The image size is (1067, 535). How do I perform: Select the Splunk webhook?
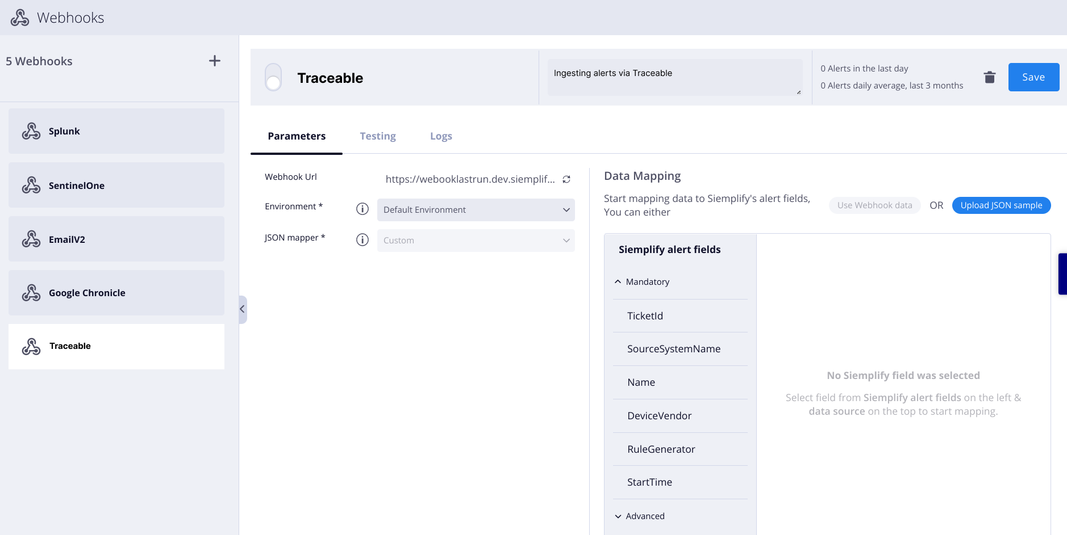pos(116,131)
